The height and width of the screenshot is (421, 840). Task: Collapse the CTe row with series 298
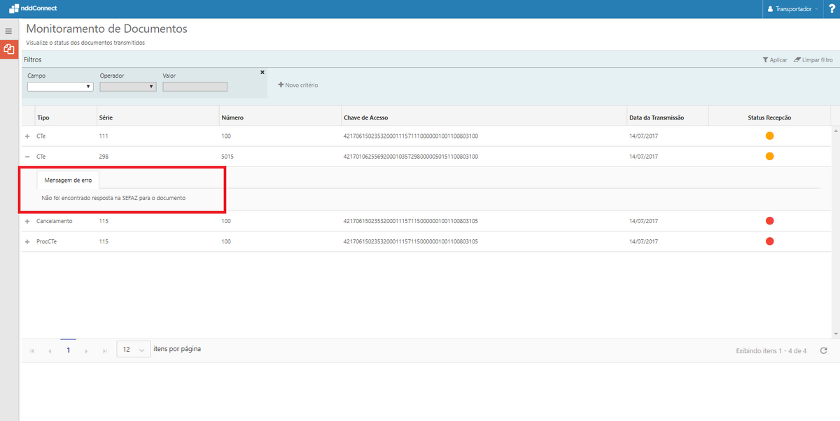(x=27, y=157)
